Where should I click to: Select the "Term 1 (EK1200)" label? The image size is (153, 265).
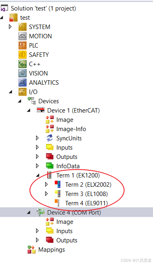coord(78,175)
